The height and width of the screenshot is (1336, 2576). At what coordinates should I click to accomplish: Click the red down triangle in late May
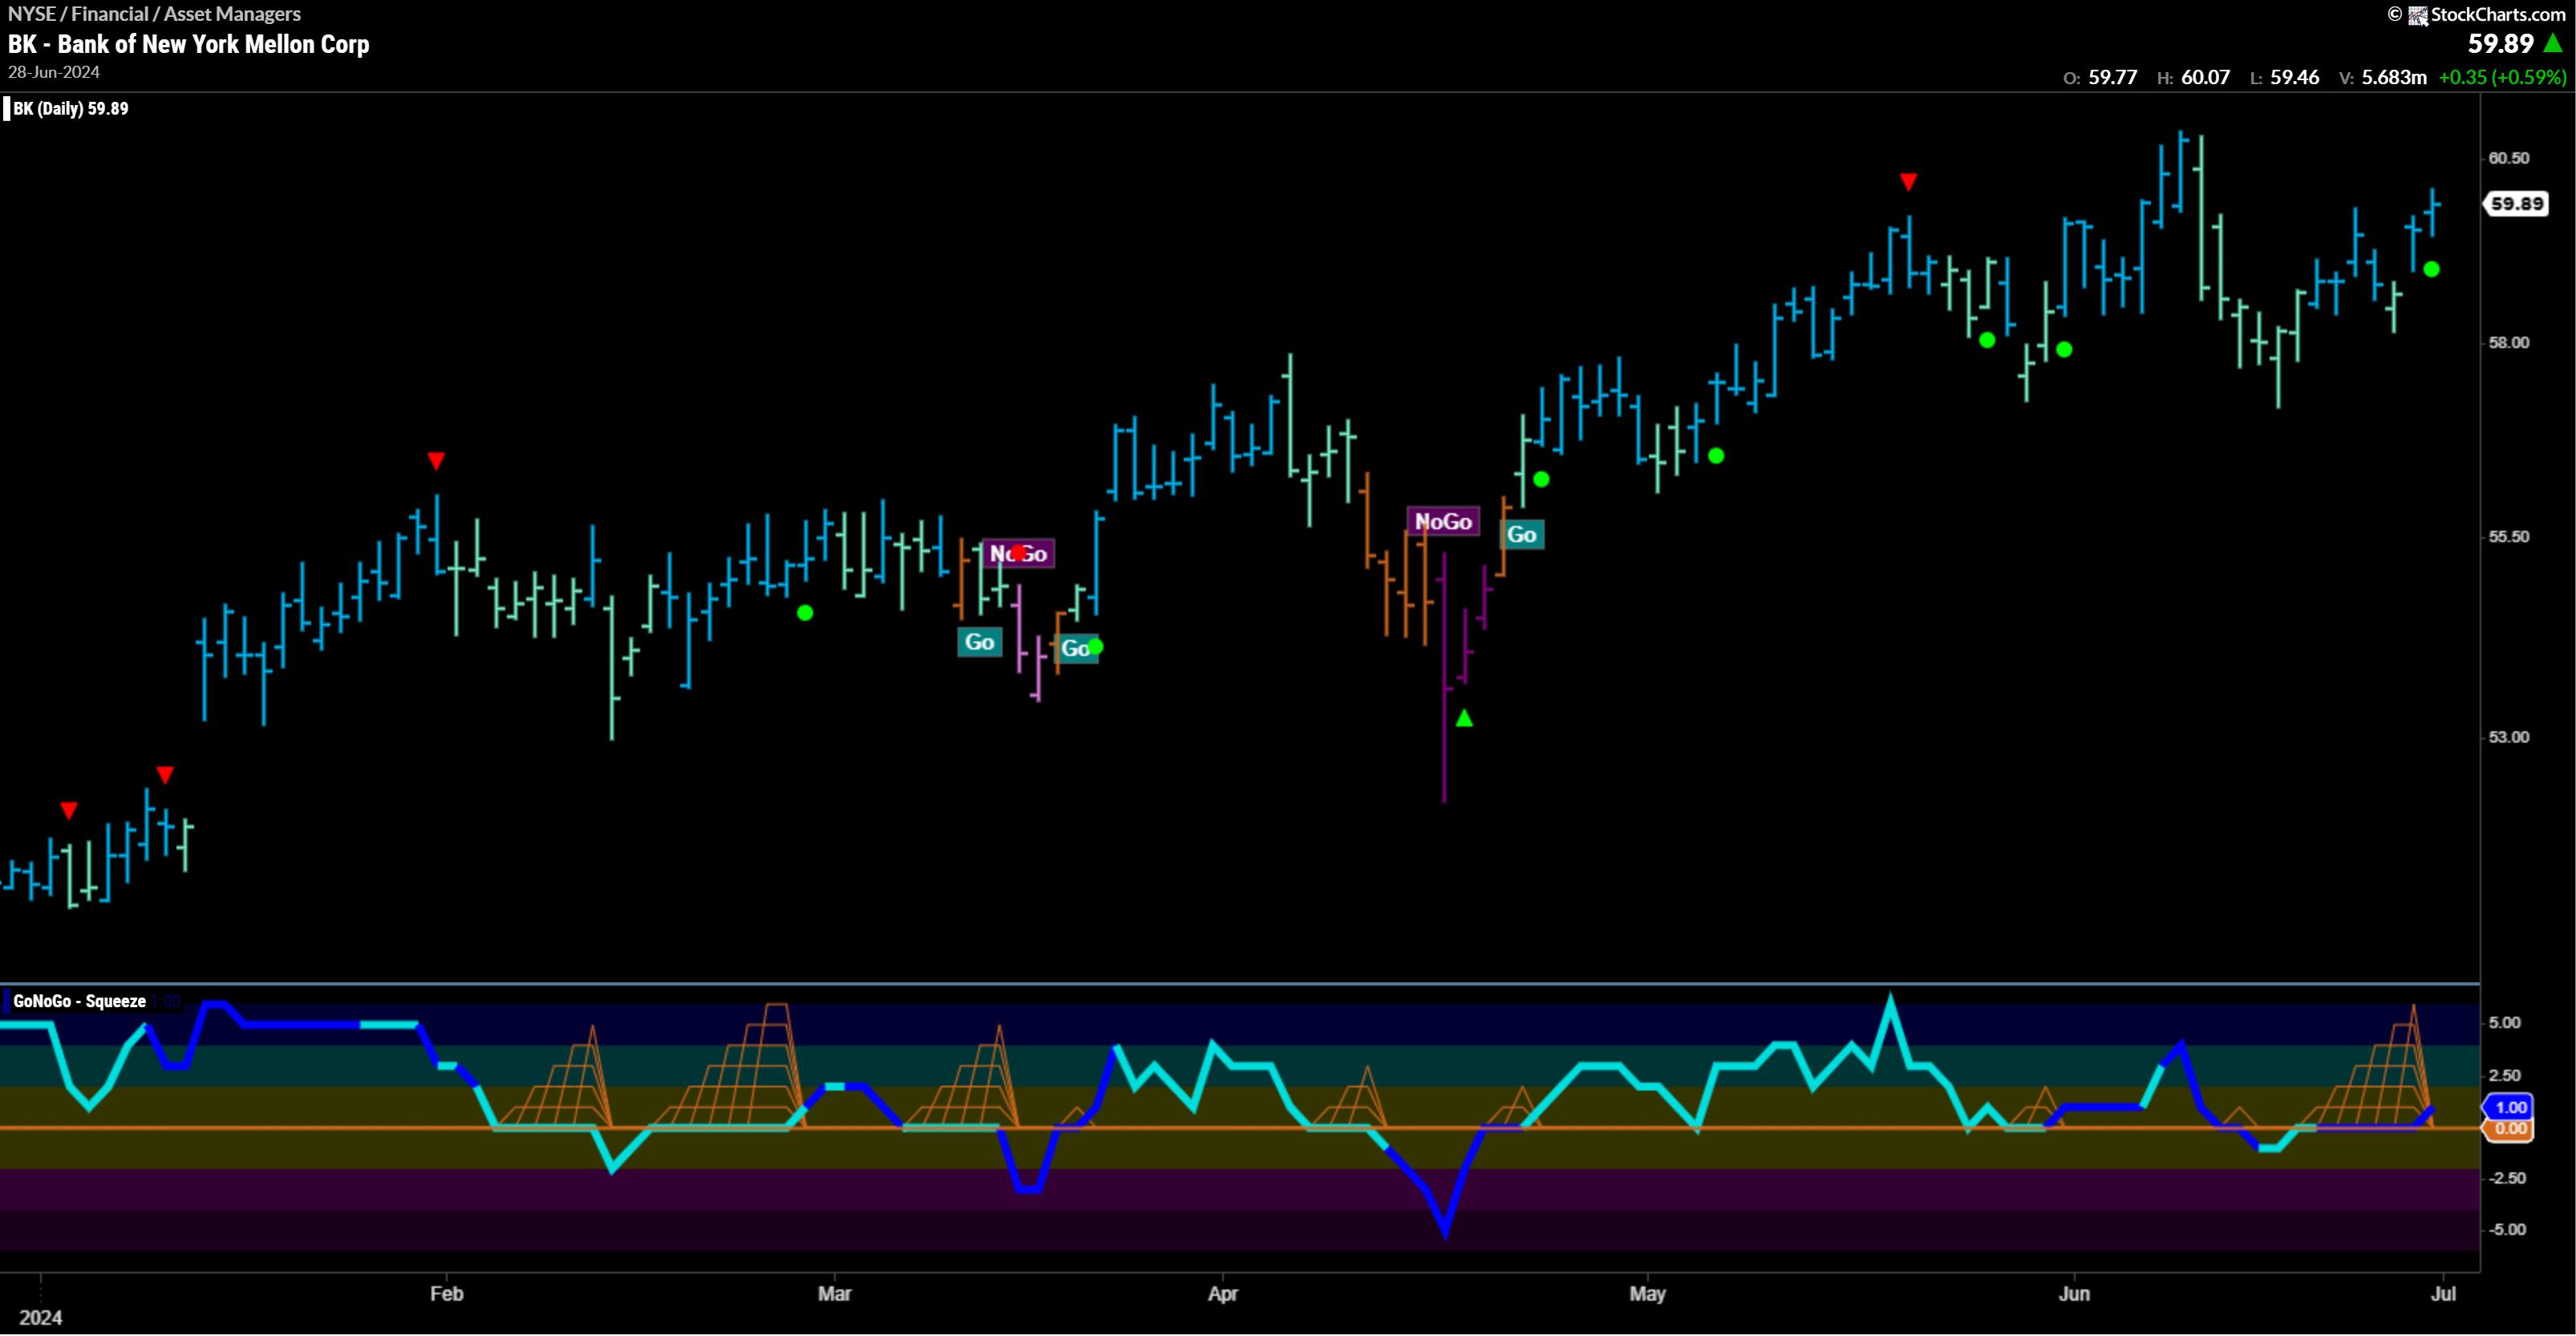(1908, 181)
